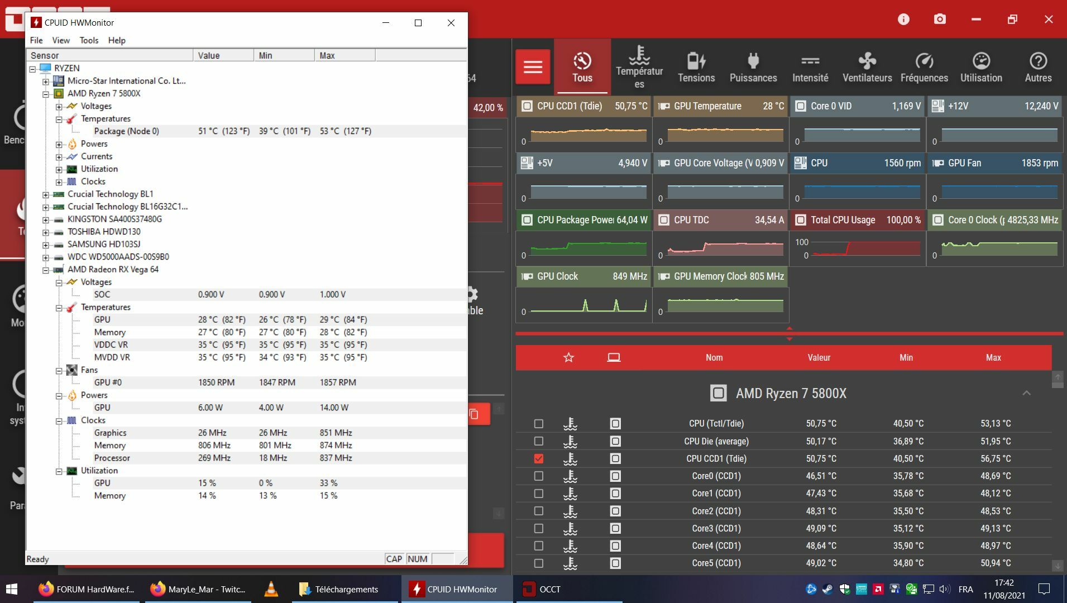Click the +12V tile icon

pyautogui.click(x=938, y=106)
